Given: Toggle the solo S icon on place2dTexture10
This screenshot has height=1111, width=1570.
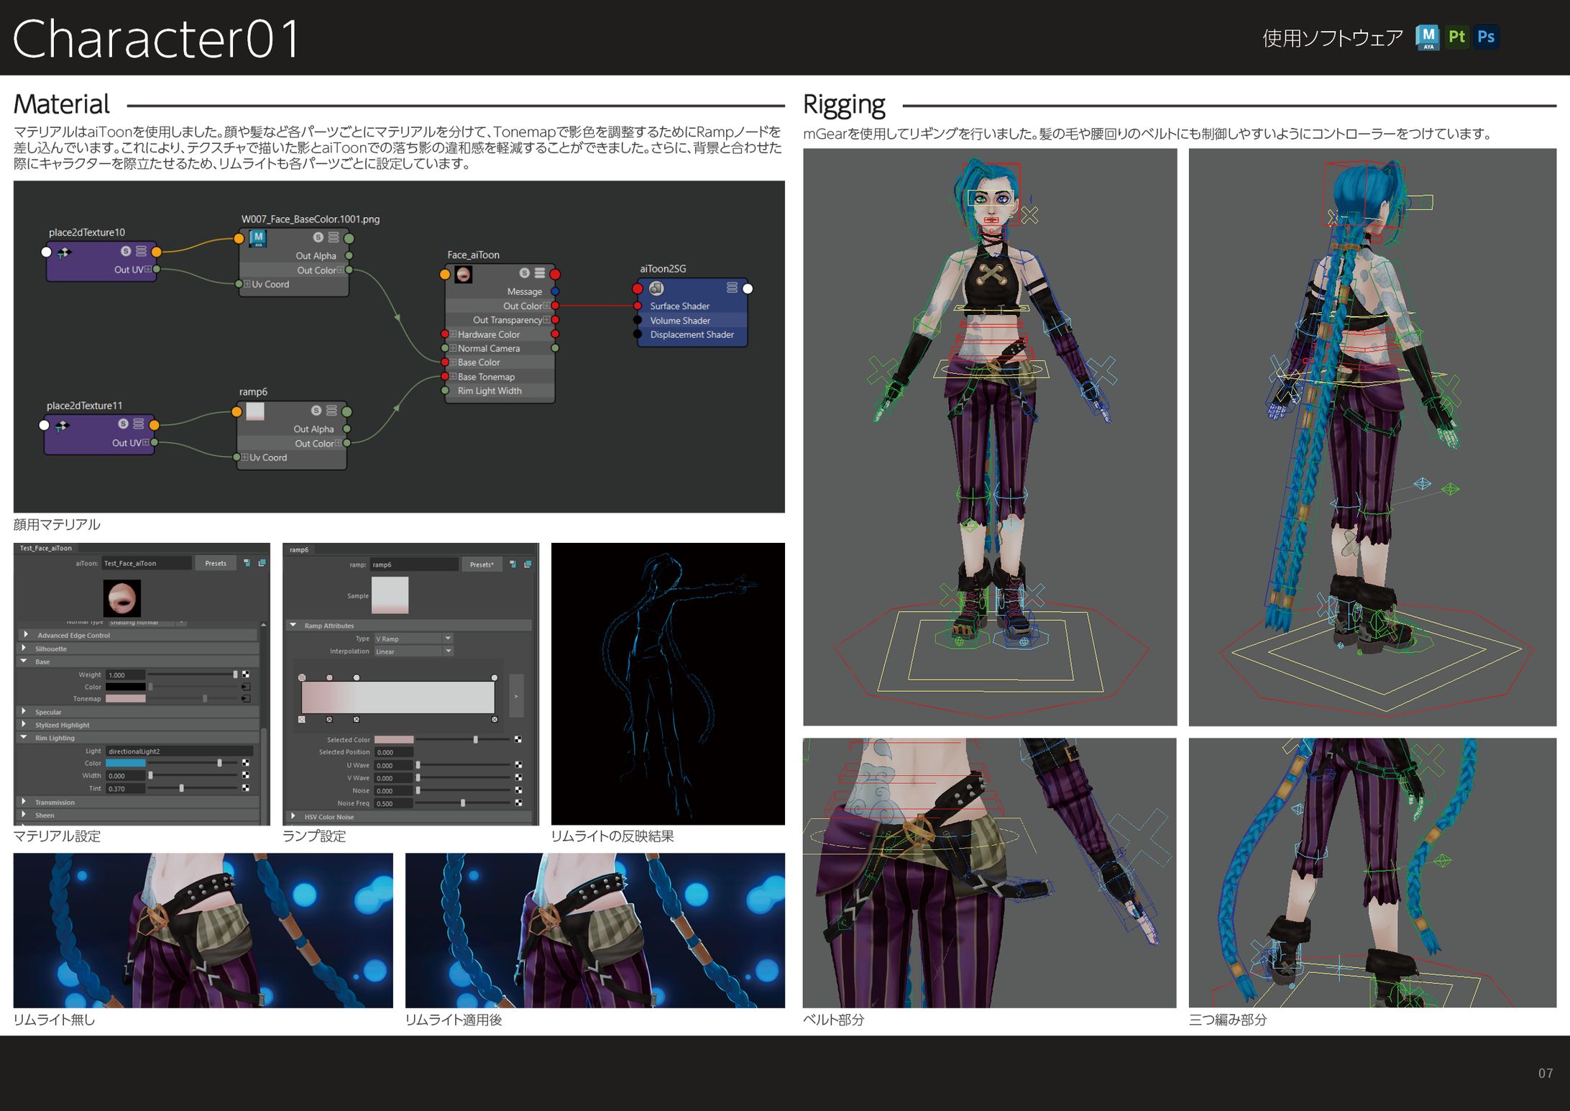Looking at the screenshot, I should point(126,251).
